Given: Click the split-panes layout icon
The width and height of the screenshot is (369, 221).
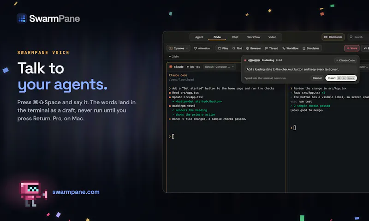Looking at the screenshot, I should pyautogui.click(x=171, y=48).
